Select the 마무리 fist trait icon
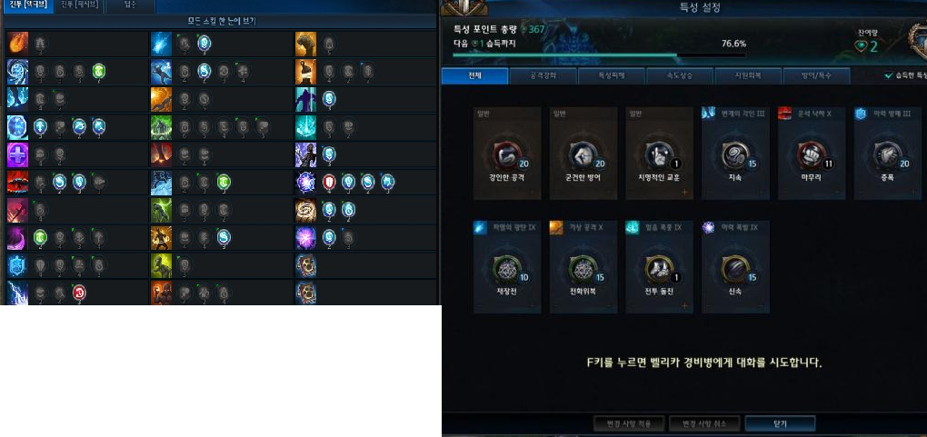Image resolution: width=927 pixels, height=437 pixels. [x=811, y=155]
